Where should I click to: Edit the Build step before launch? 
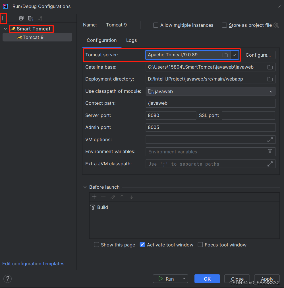click(113, 197)
